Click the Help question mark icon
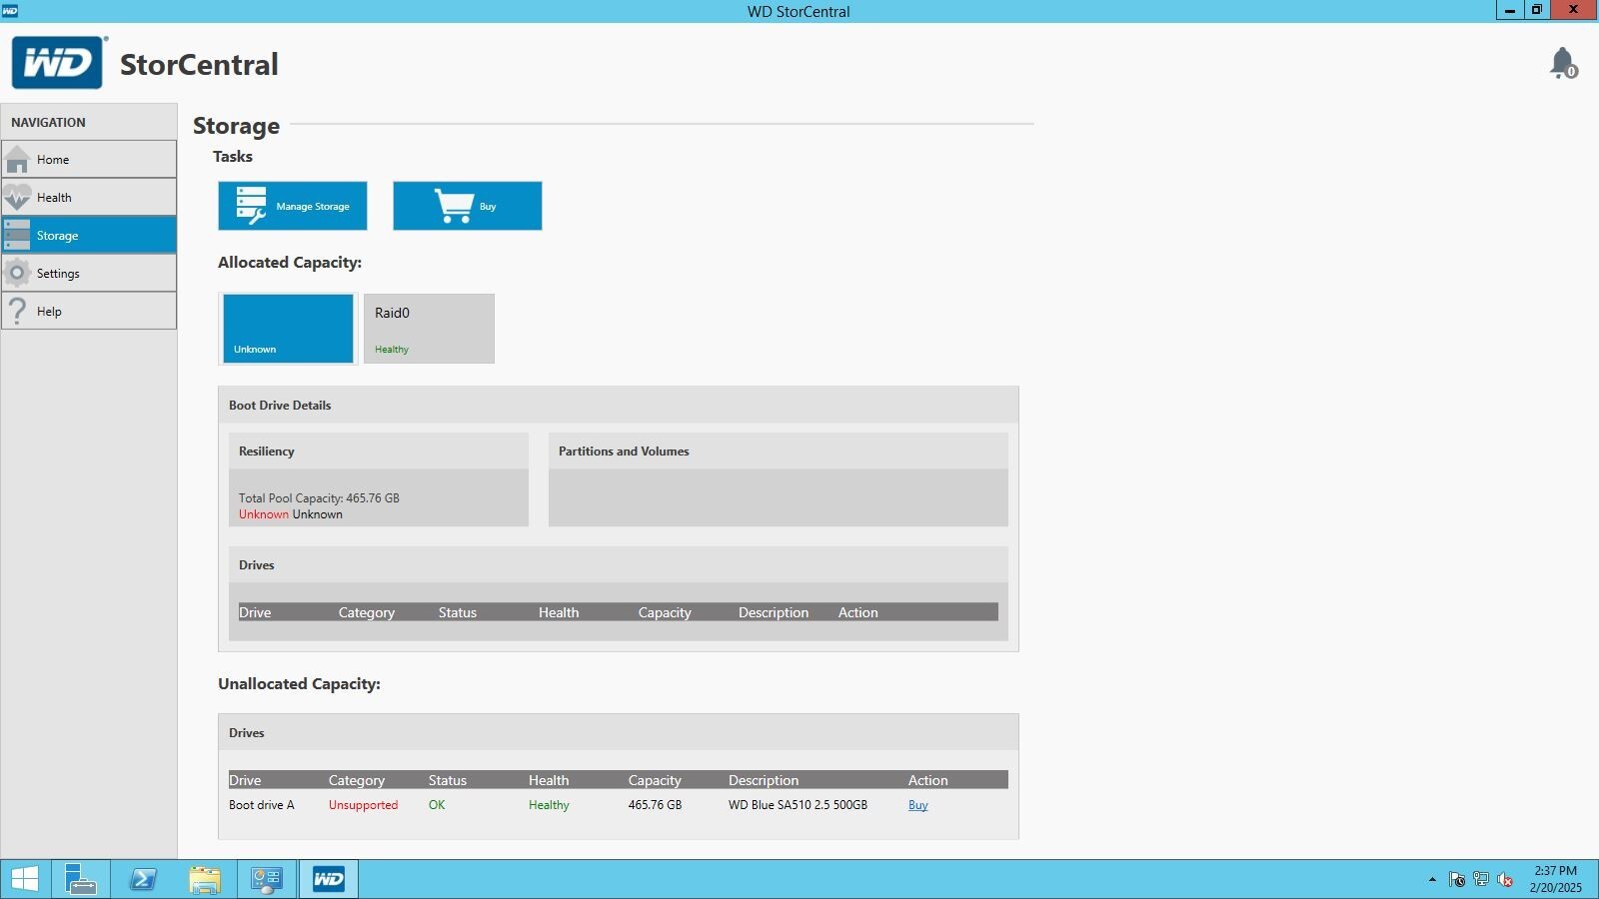Image resolution: width=1599 pixels, height=899 pixels. click(x=17, y=311)
